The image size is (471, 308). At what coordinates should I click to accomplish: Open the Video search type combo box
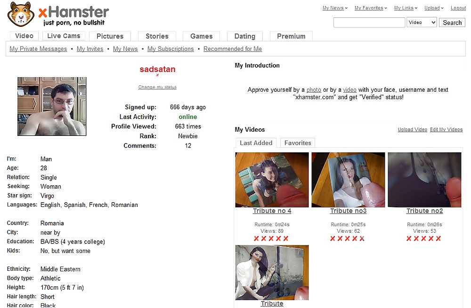[422, 23]
